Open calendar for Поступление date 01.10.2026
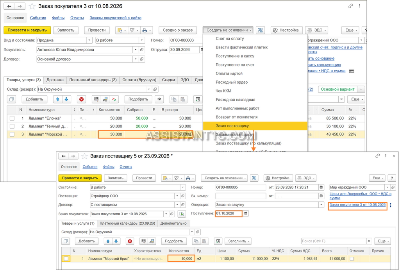 [246, 213]
